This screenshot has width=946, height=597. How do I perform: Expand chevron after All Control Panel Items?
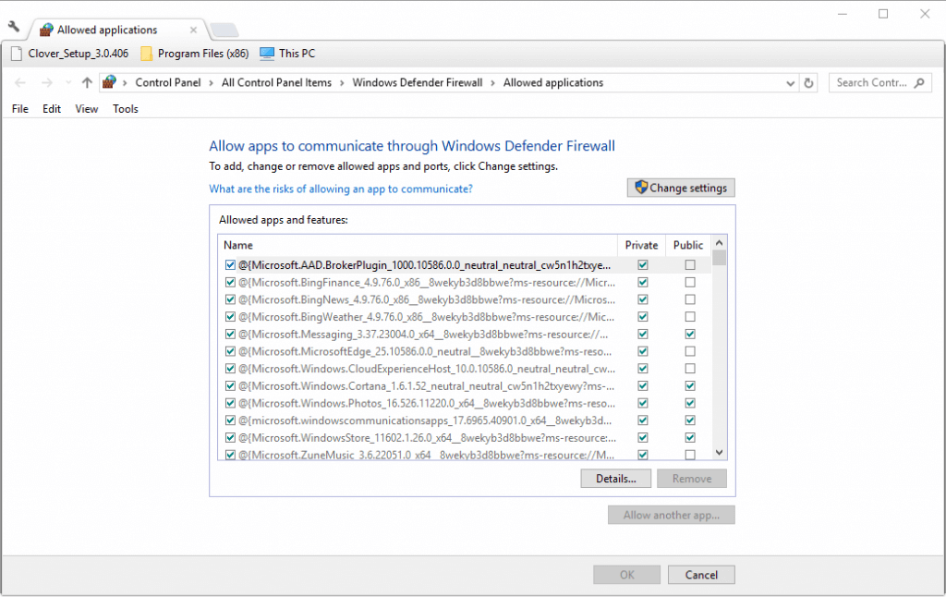[342, 82]
